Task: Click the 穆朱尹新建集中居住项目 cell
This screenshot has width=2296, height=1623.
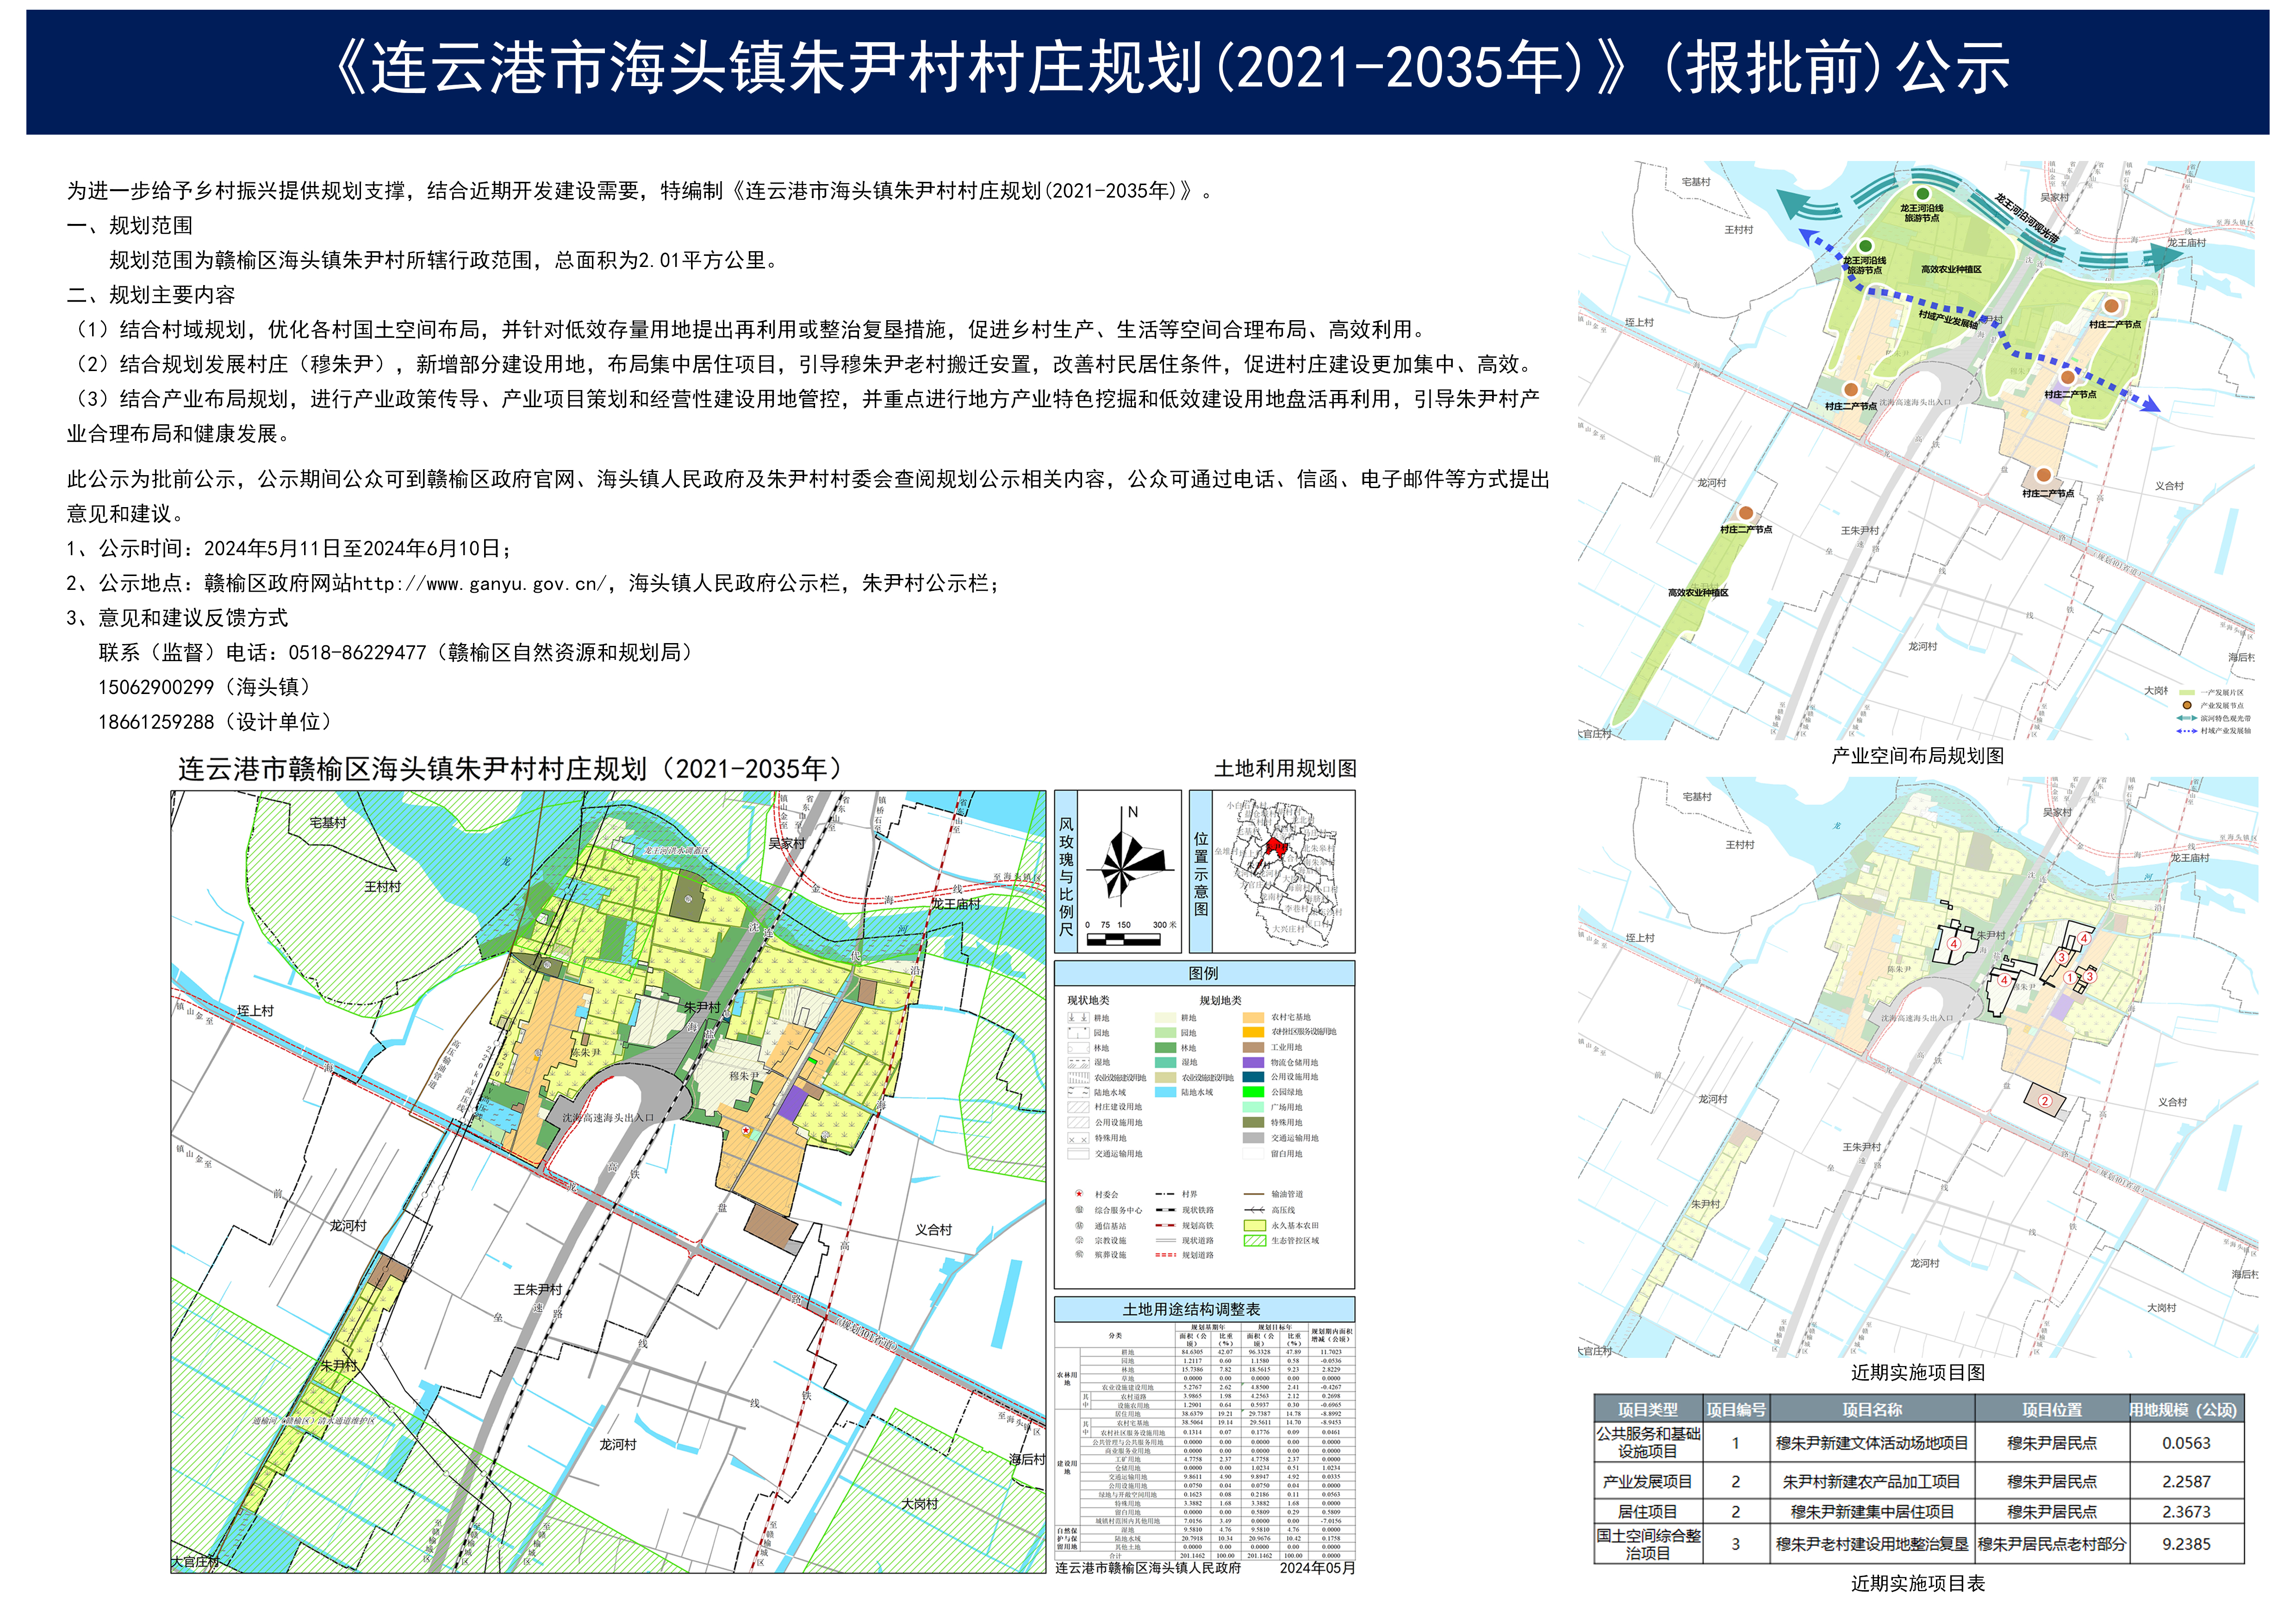Action: (x=1872, y=1512)
